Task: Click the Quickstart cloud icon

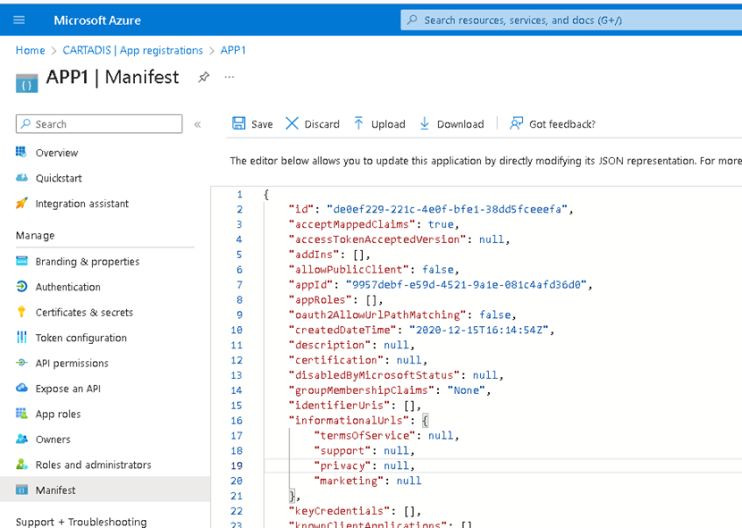Action: tap(21, 178)
